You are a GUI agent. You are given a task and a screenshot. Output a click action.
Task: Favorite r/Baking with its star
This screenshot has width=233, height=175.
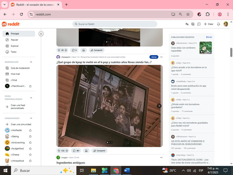tap(30, 136)
